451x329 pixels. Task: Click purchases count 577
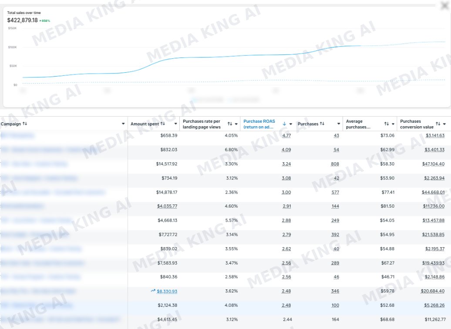(x=335, y=192)
